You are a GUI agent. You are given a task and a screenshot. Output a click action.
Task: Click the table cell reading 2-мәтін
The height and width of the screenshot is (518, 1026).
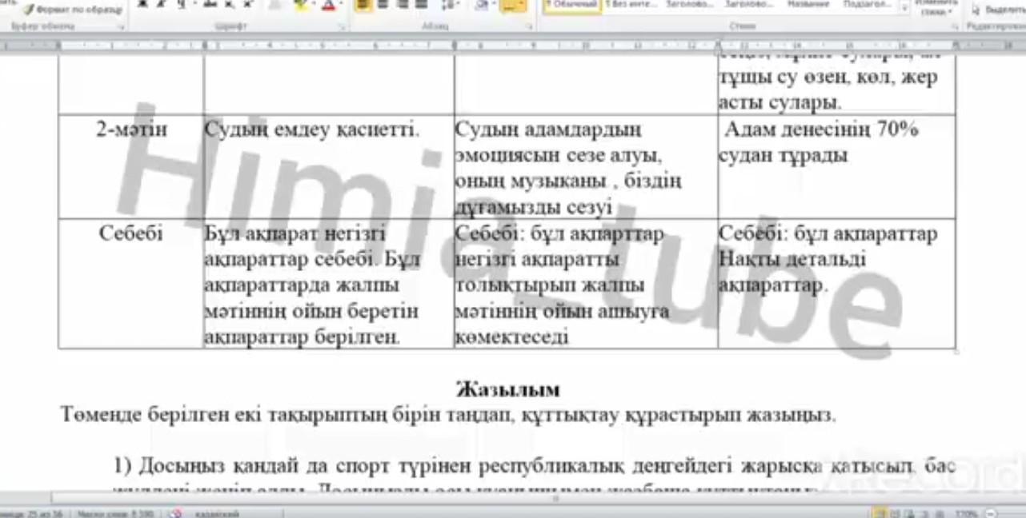tap(131, 129)
